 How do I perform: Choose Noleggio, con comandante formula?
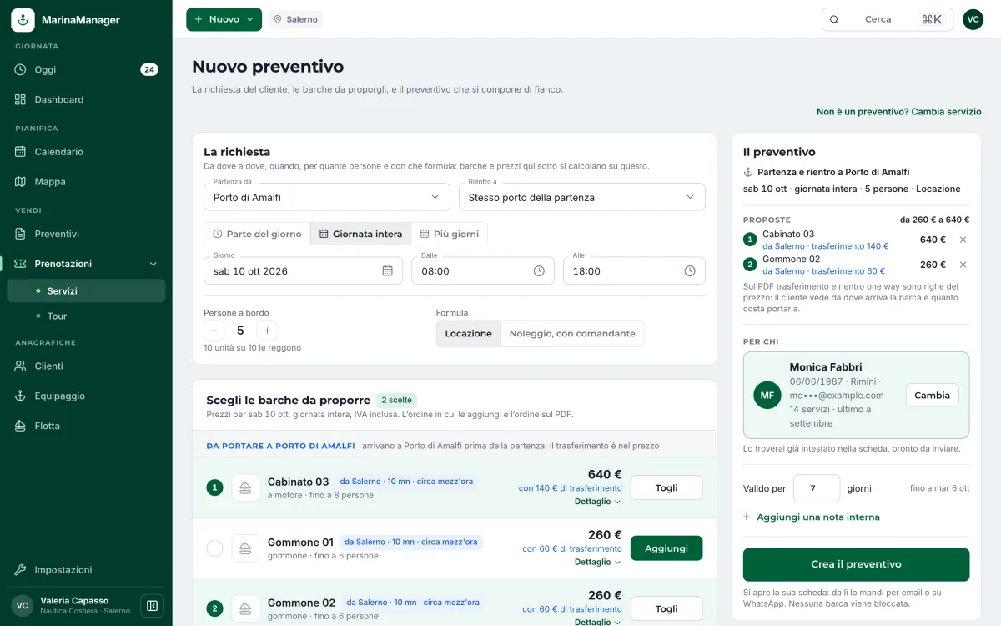[572, 333]
